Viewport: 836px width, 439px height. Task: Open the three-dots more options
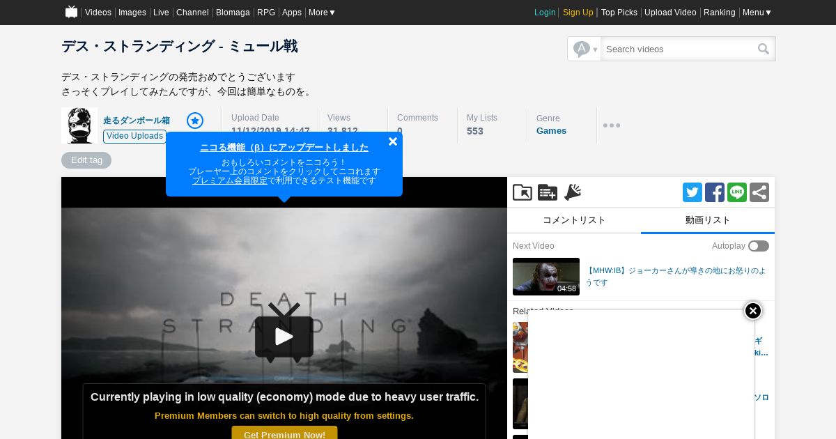(612, 125)
